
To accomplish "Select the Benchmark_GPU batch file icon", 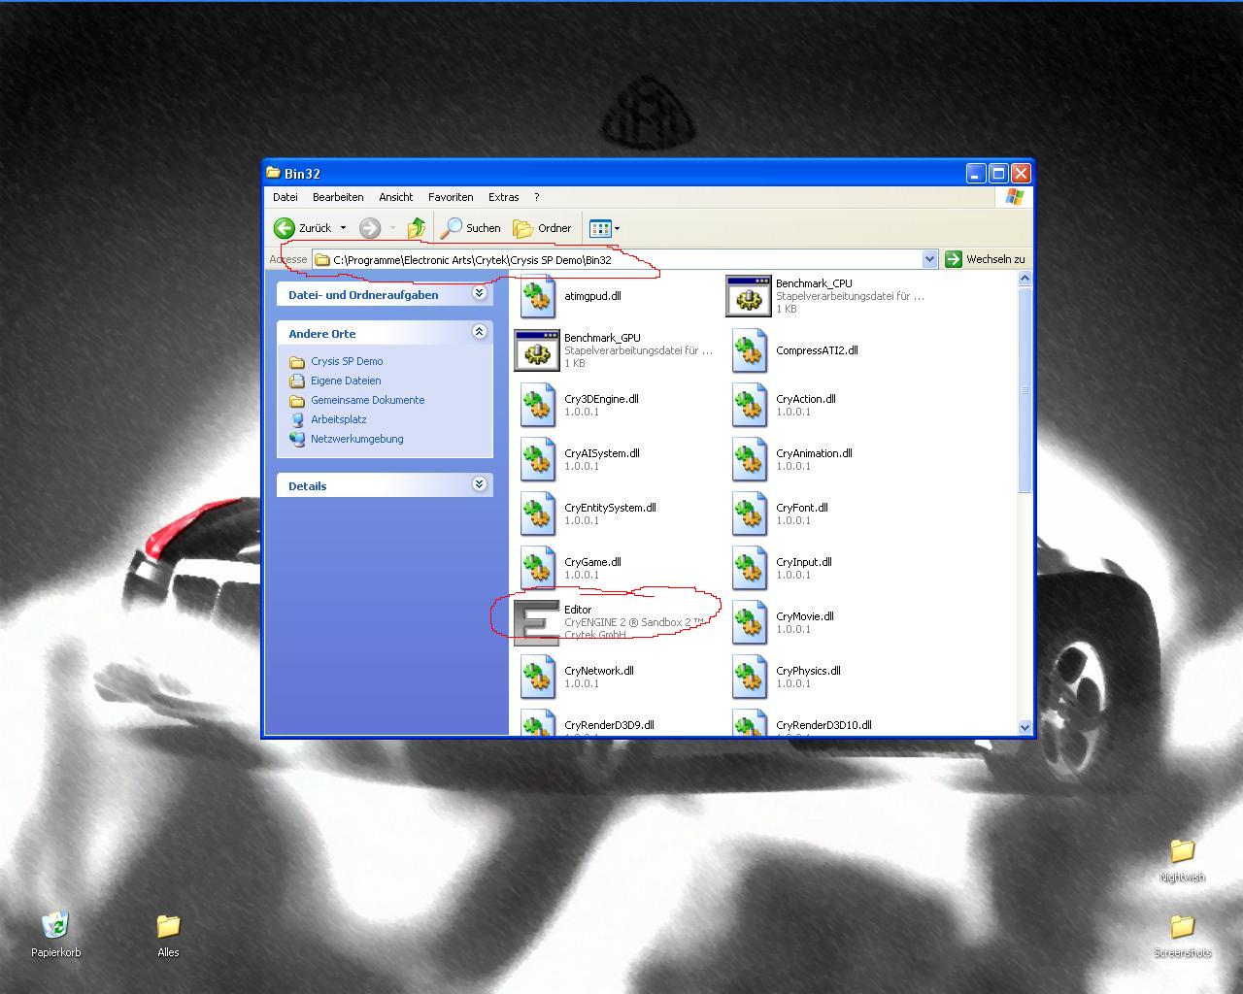I will [x=537, y=350].
